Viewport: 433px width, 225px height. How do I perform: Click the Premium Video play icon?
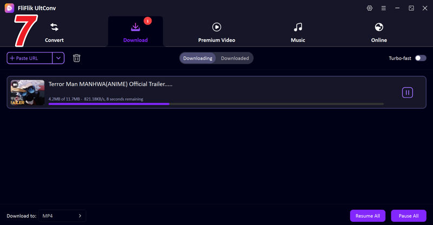click(216, 27)
